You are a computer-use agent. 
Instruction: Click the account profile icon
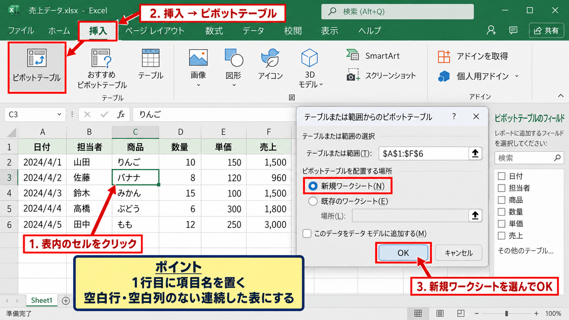(x=491, y=30)
